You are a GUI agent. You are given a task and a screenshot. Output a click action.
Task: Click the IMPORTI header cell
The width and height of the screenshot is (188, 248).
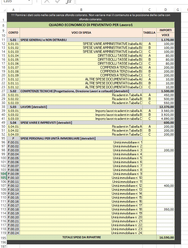[165, 30]
